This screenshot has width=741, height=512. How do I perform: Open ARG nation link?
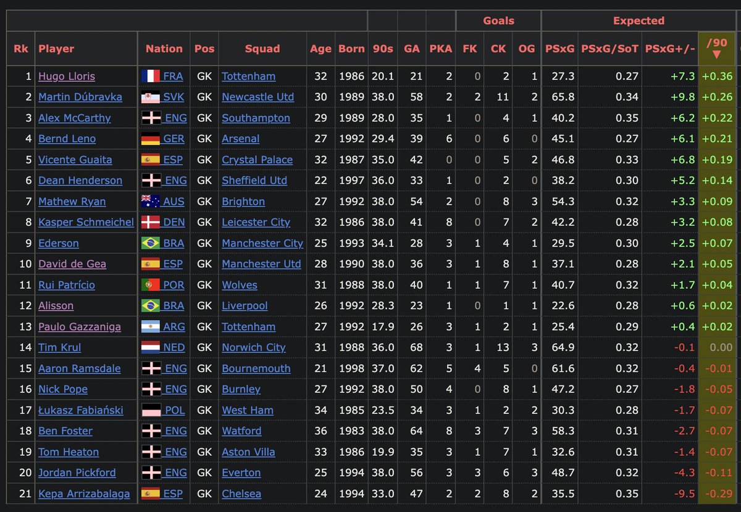click(x=174, y=327)
